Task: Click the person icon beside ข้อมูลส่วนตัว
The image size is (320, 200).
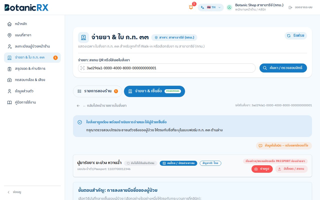Action: [9, 91]
